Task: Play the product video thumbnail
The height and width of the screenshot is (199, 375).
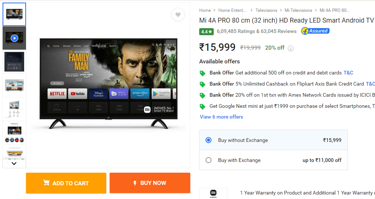Action: tap(14, 38)
